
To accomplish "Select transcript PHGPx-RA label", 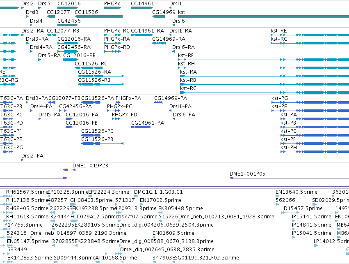I will tap(117, 39).
